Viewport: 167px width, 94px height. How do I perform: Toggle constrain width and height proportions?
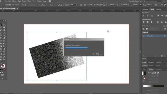tap(141, 5)
